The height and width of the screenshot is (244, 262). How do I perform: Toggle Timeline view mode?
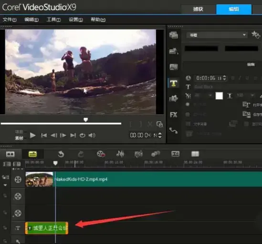(32, 154)
